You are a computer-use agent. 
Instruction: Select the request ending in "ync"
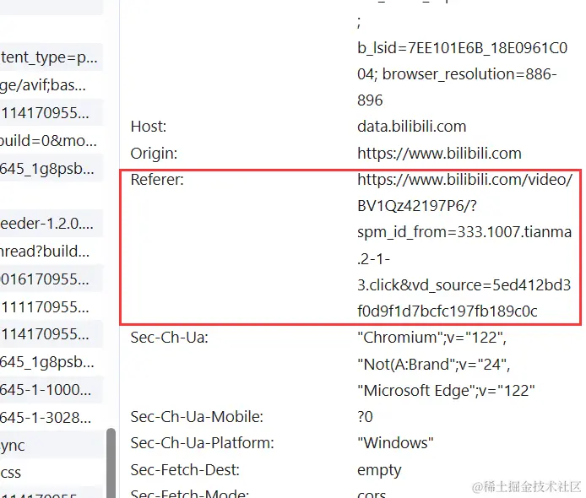(x=52, y=445)
